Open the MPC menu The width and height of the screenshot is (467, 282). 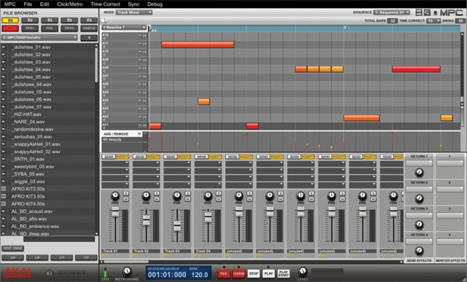9,4
